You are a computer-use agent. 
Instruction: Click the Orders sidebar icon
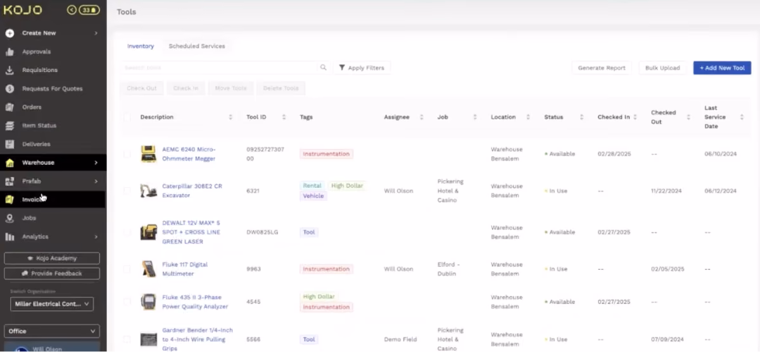(9, 107)
